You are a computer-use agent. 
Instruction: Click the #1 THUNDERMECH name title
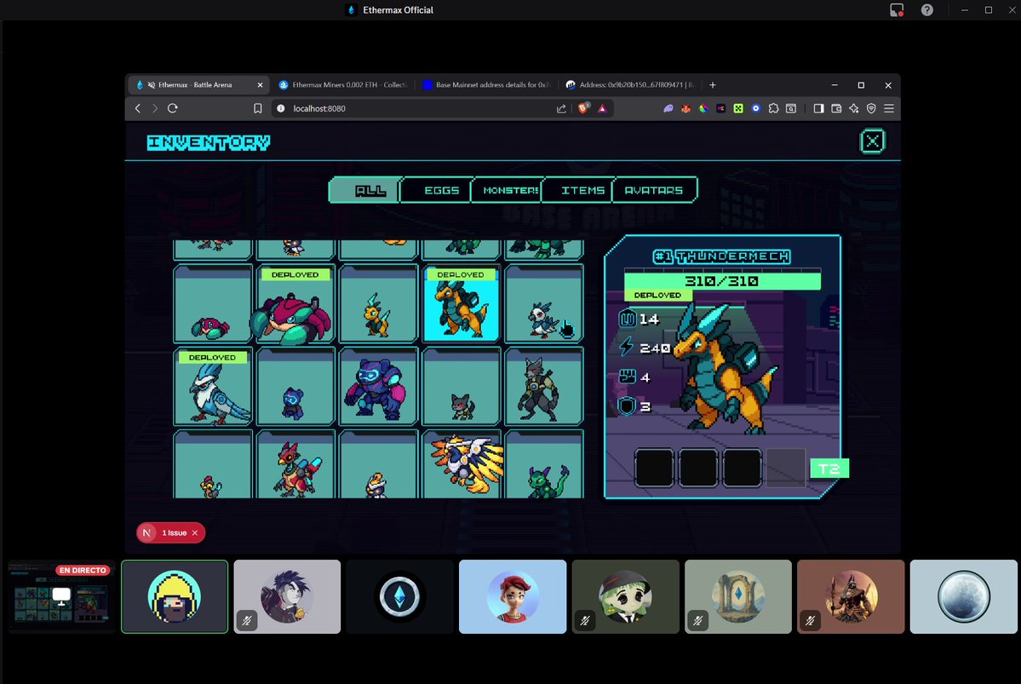click(x=721, y=256)
